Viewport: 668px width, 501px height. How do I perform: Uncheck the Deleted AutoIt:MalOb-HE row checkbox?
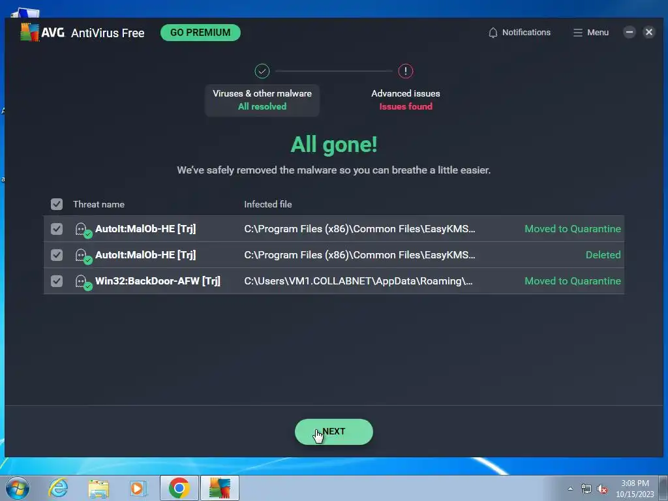pos(57,255)
